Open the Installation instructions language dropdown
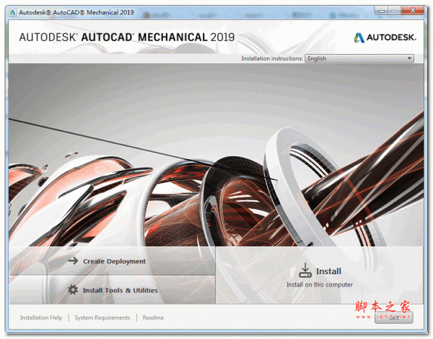 tap(359, 58)
